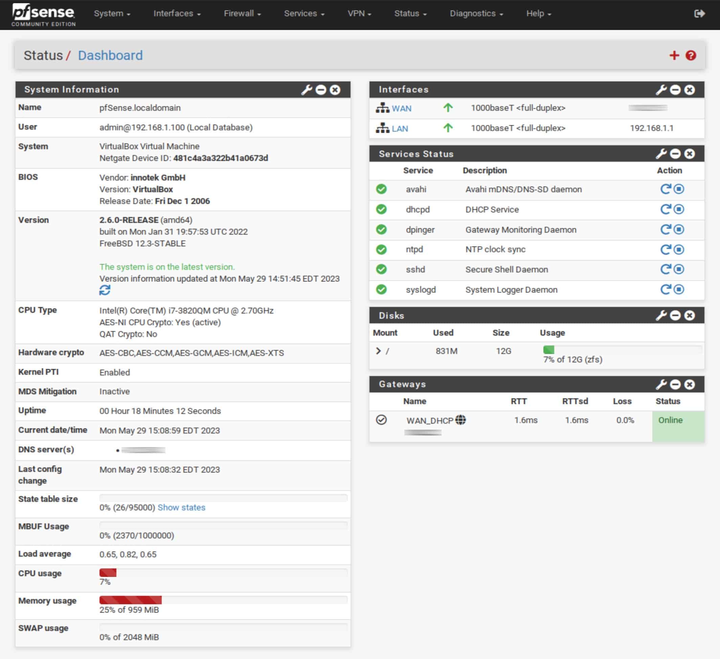The height and width of the screenshot is (659, 720).
Task: Open Interfaces widget settings wrench
Action: pyautogui.click(x=661, y=90)
